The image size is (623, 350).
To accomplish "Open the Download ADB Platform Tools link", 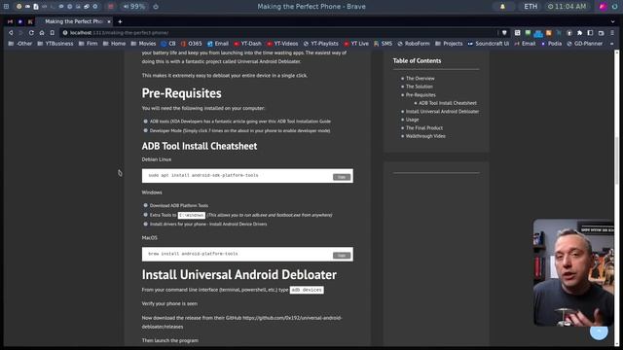I will [x=179, y=205].
